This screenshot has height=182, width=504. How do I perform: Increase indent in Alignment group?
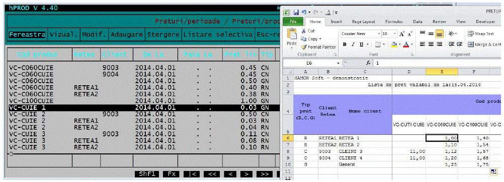(459, 44)
